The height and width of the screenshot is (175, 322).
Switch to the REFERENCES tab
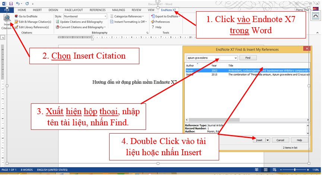coord(98,10)
